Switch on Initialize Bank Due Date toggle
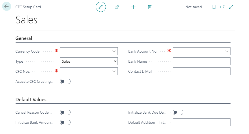This screenshot has height=134, width=249. (178, 112)
